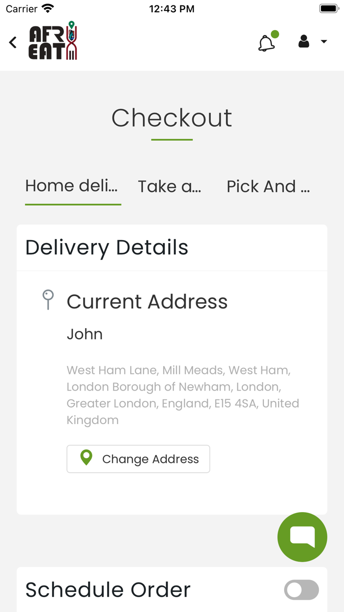Tap the green location marker icon
The image size is (344, 612).
pyautogui.click(x=86, y=458)
